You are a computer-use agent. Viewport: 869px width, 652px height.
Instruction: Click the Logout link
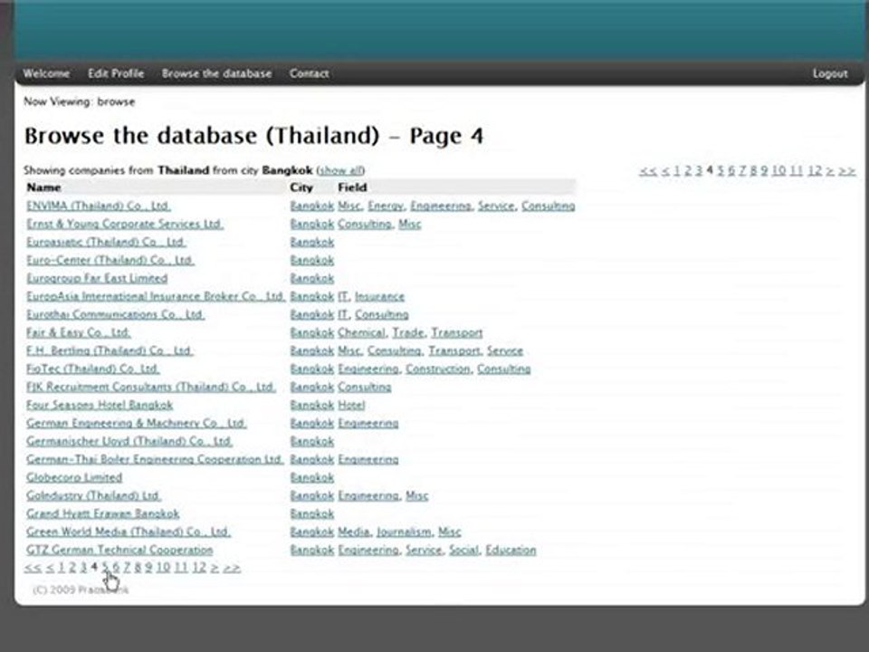[830, 73]
